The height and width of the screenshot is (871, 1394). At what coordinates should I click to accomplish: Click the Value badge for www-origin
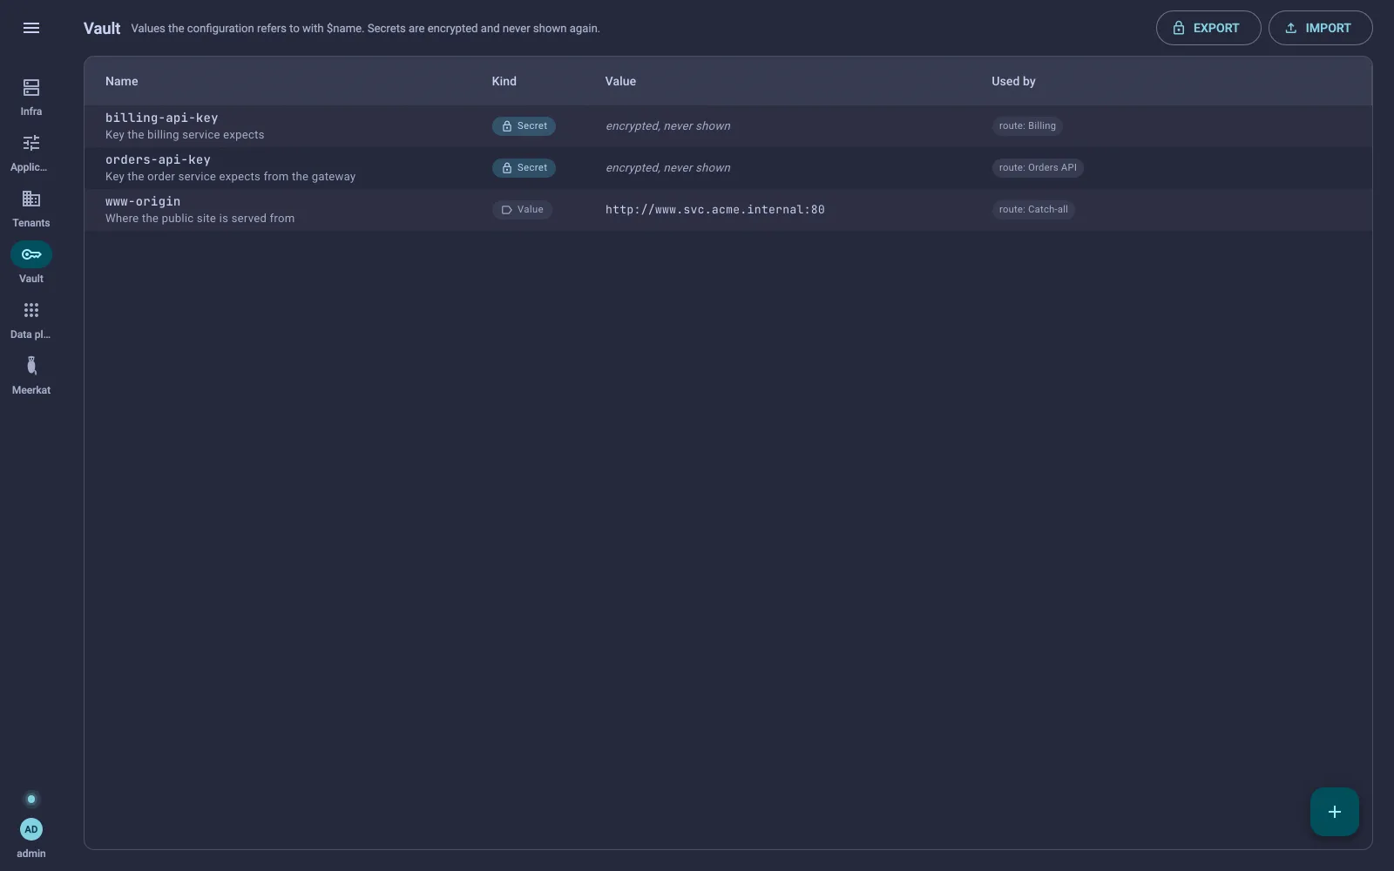click(x=522, y=210)
